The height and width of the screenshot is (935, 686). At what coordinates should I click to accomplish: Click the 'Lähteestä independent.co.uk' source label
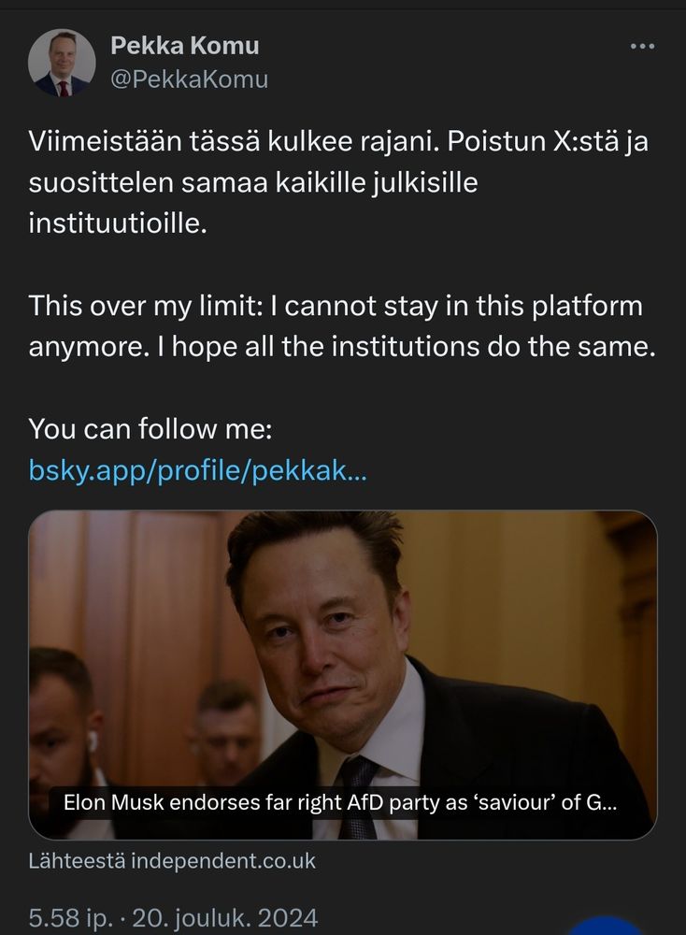click(173, 861)
